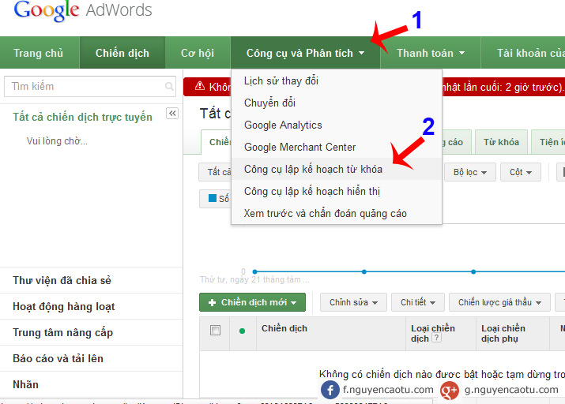Open Thư viện đã chia sẻ in sidebar
The image size is (565, 404).
[62, 280]
